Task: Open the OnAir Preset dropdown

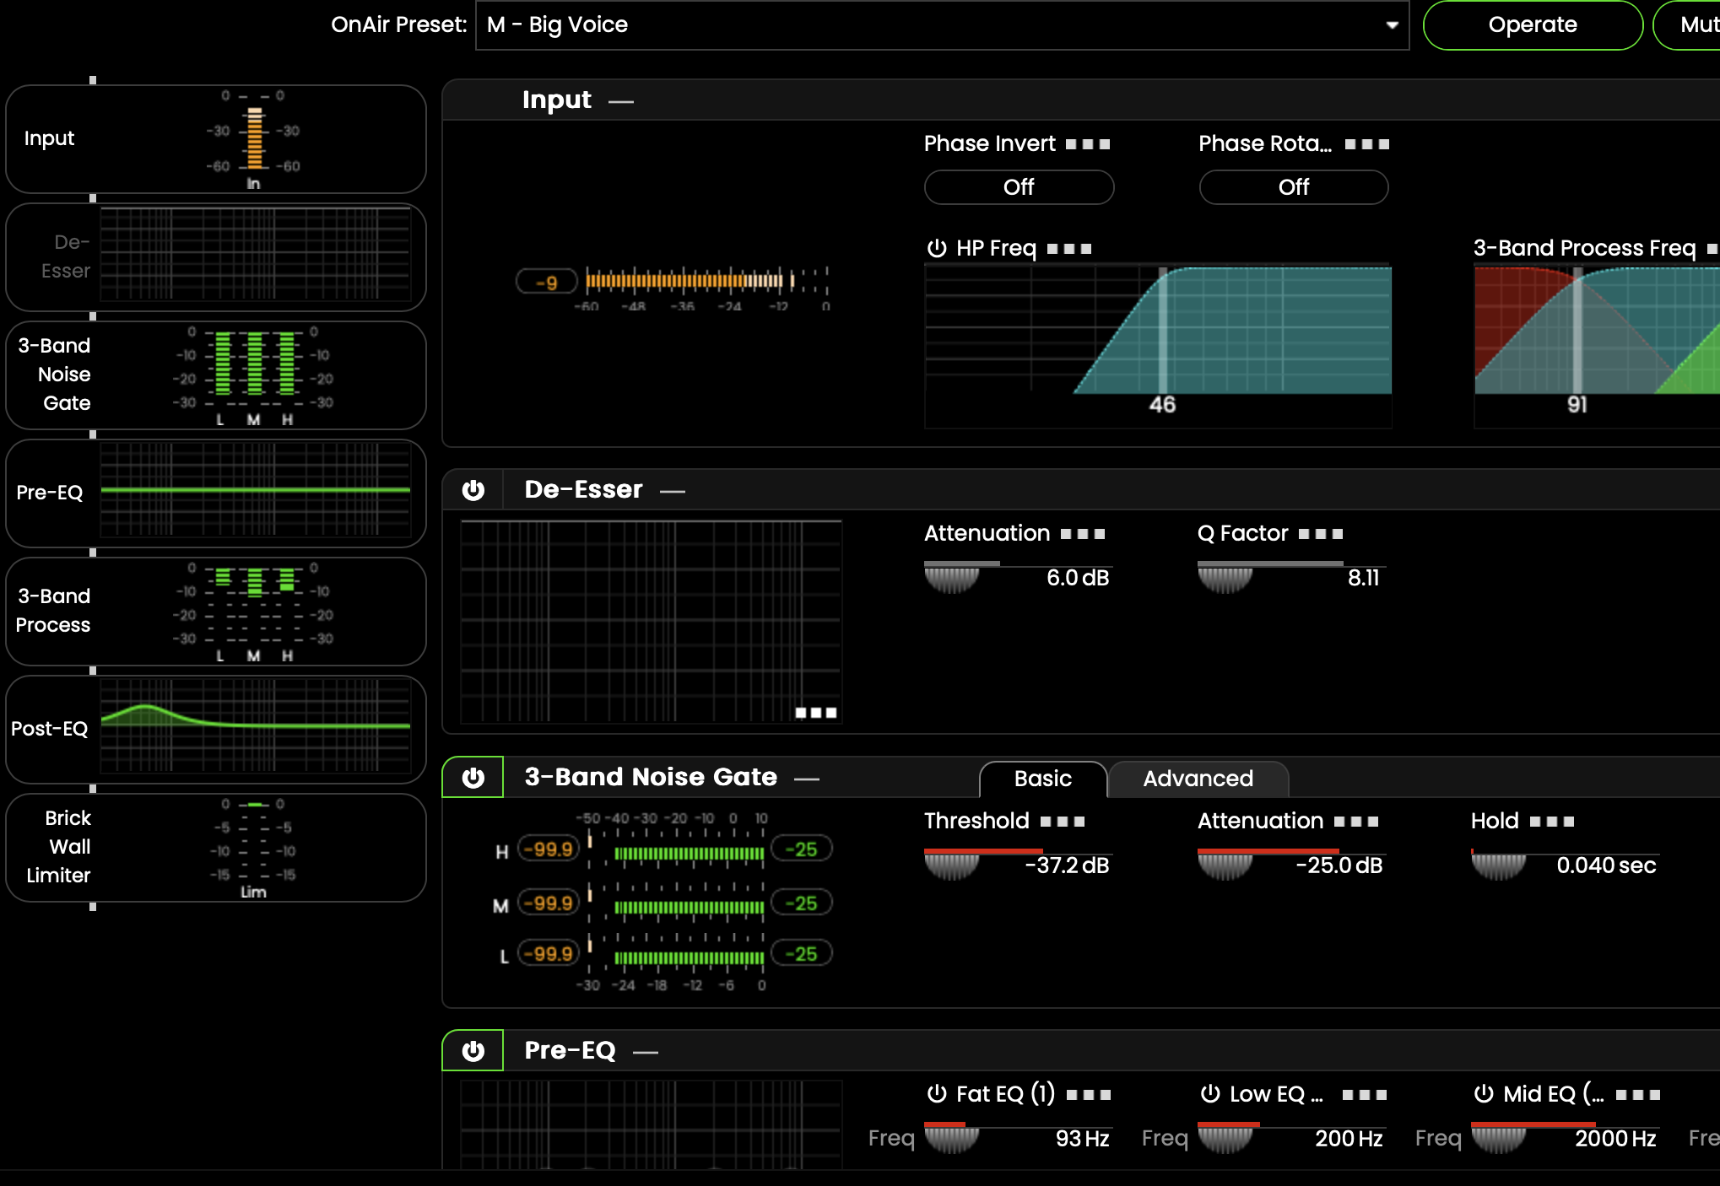Action: (x=1392, y=25)
